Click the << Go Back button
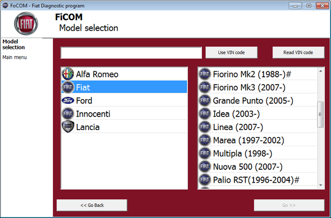Viewport: 331px width, 218px height. (x=92, y=205)
